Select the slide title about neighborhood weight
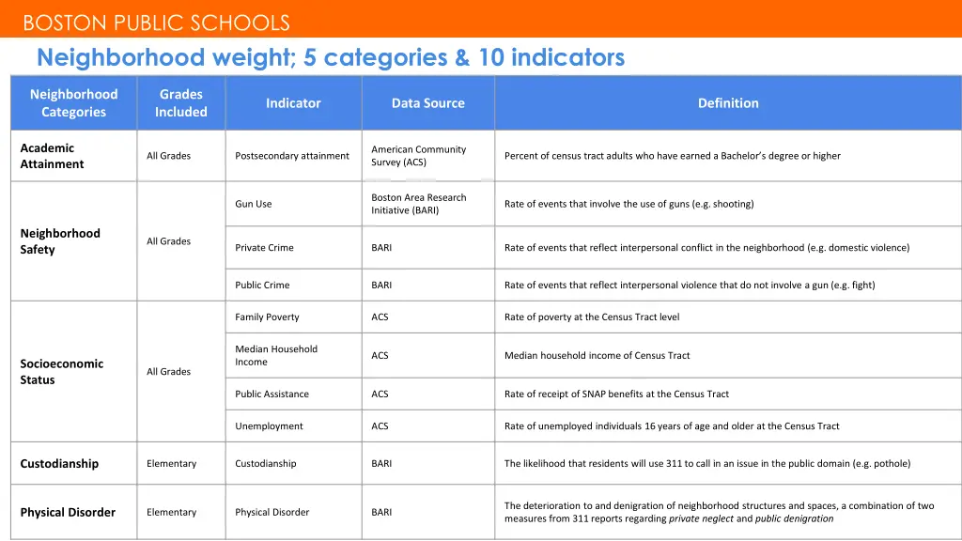 [331, 58]
